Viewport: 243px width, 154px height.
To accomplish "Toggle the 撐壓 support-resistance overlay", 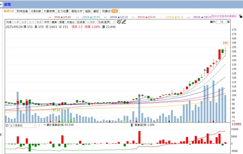I will [x=62, y=22].
